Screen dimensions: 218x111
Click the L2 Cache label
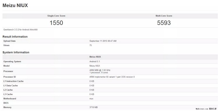point(8,90)
